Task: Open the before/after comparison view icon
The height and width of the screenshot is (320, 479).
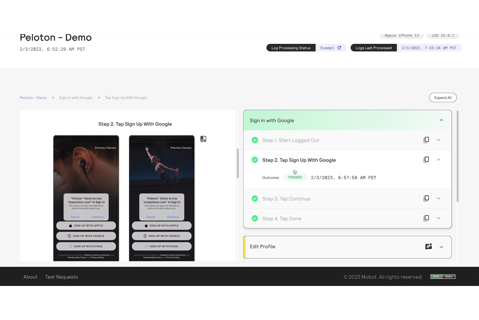Action: (203, 138)
